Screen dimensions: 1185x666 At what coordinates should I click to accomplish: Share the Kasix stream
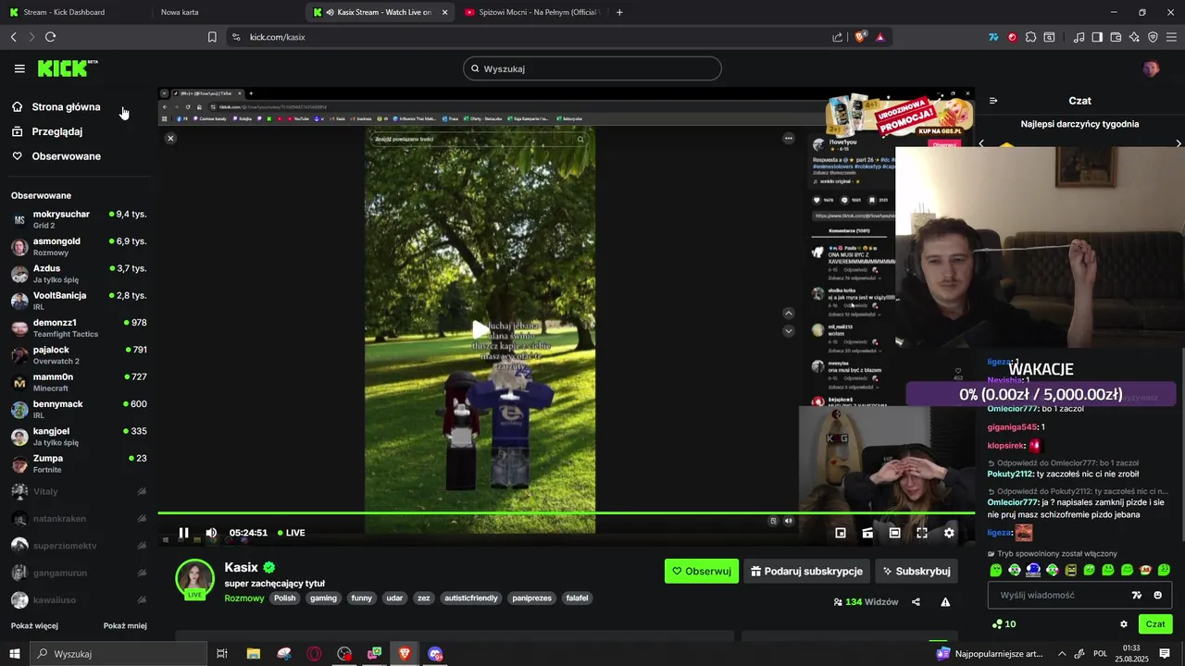point(916,601)
